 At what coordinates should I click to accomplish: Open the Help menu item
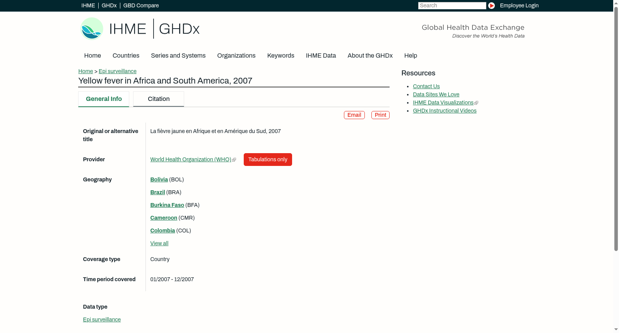pos(410,56)
